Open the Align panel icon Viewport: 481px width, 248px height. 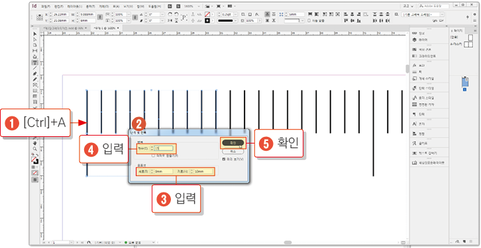[x=414, y=134]
